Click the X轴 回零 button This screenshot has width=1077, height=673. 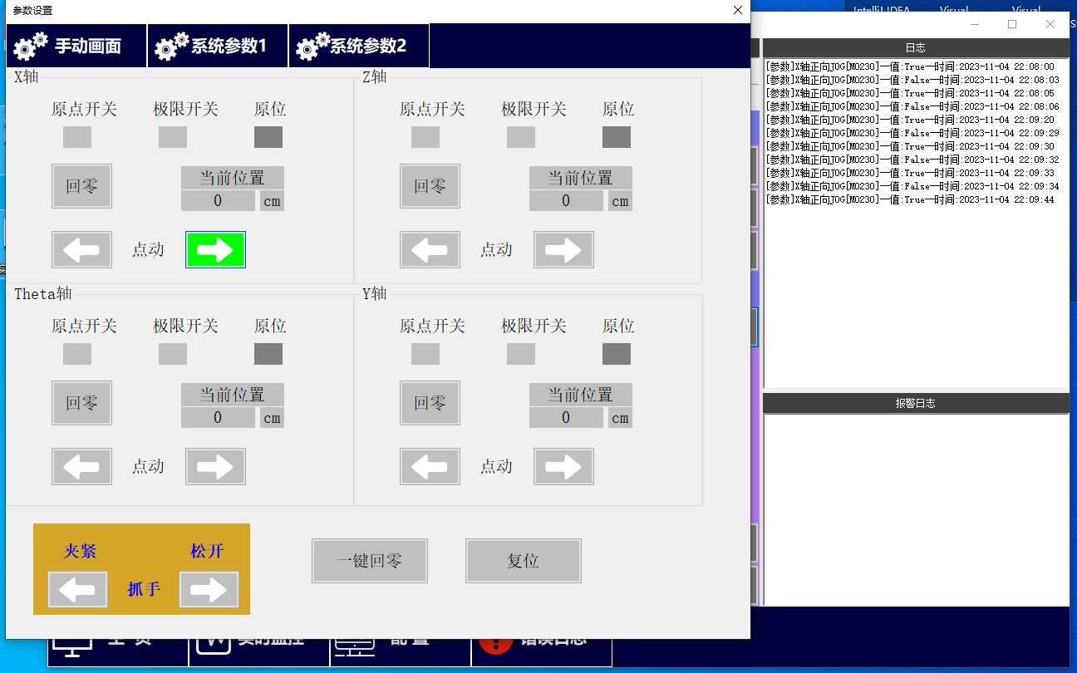81,186
